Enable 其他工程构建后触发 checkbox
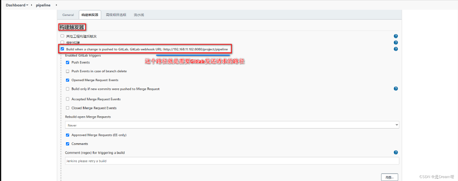Viewport: 458px width, 181px height. tap(62, 36)
